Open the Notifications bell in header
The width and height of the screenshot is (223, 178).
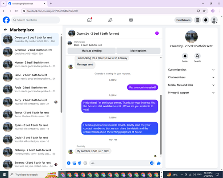point(206,20)
